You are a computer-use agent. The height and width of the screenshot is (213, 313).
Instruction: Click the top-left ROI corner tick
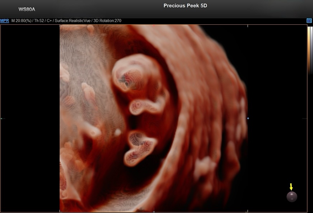[x=60, y=26]
